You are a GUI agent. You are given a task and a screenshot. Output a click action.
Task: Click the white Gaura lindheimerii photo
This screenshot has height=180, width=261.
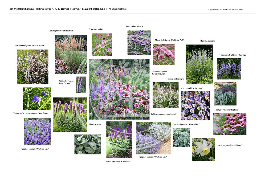tap(166, 95)
